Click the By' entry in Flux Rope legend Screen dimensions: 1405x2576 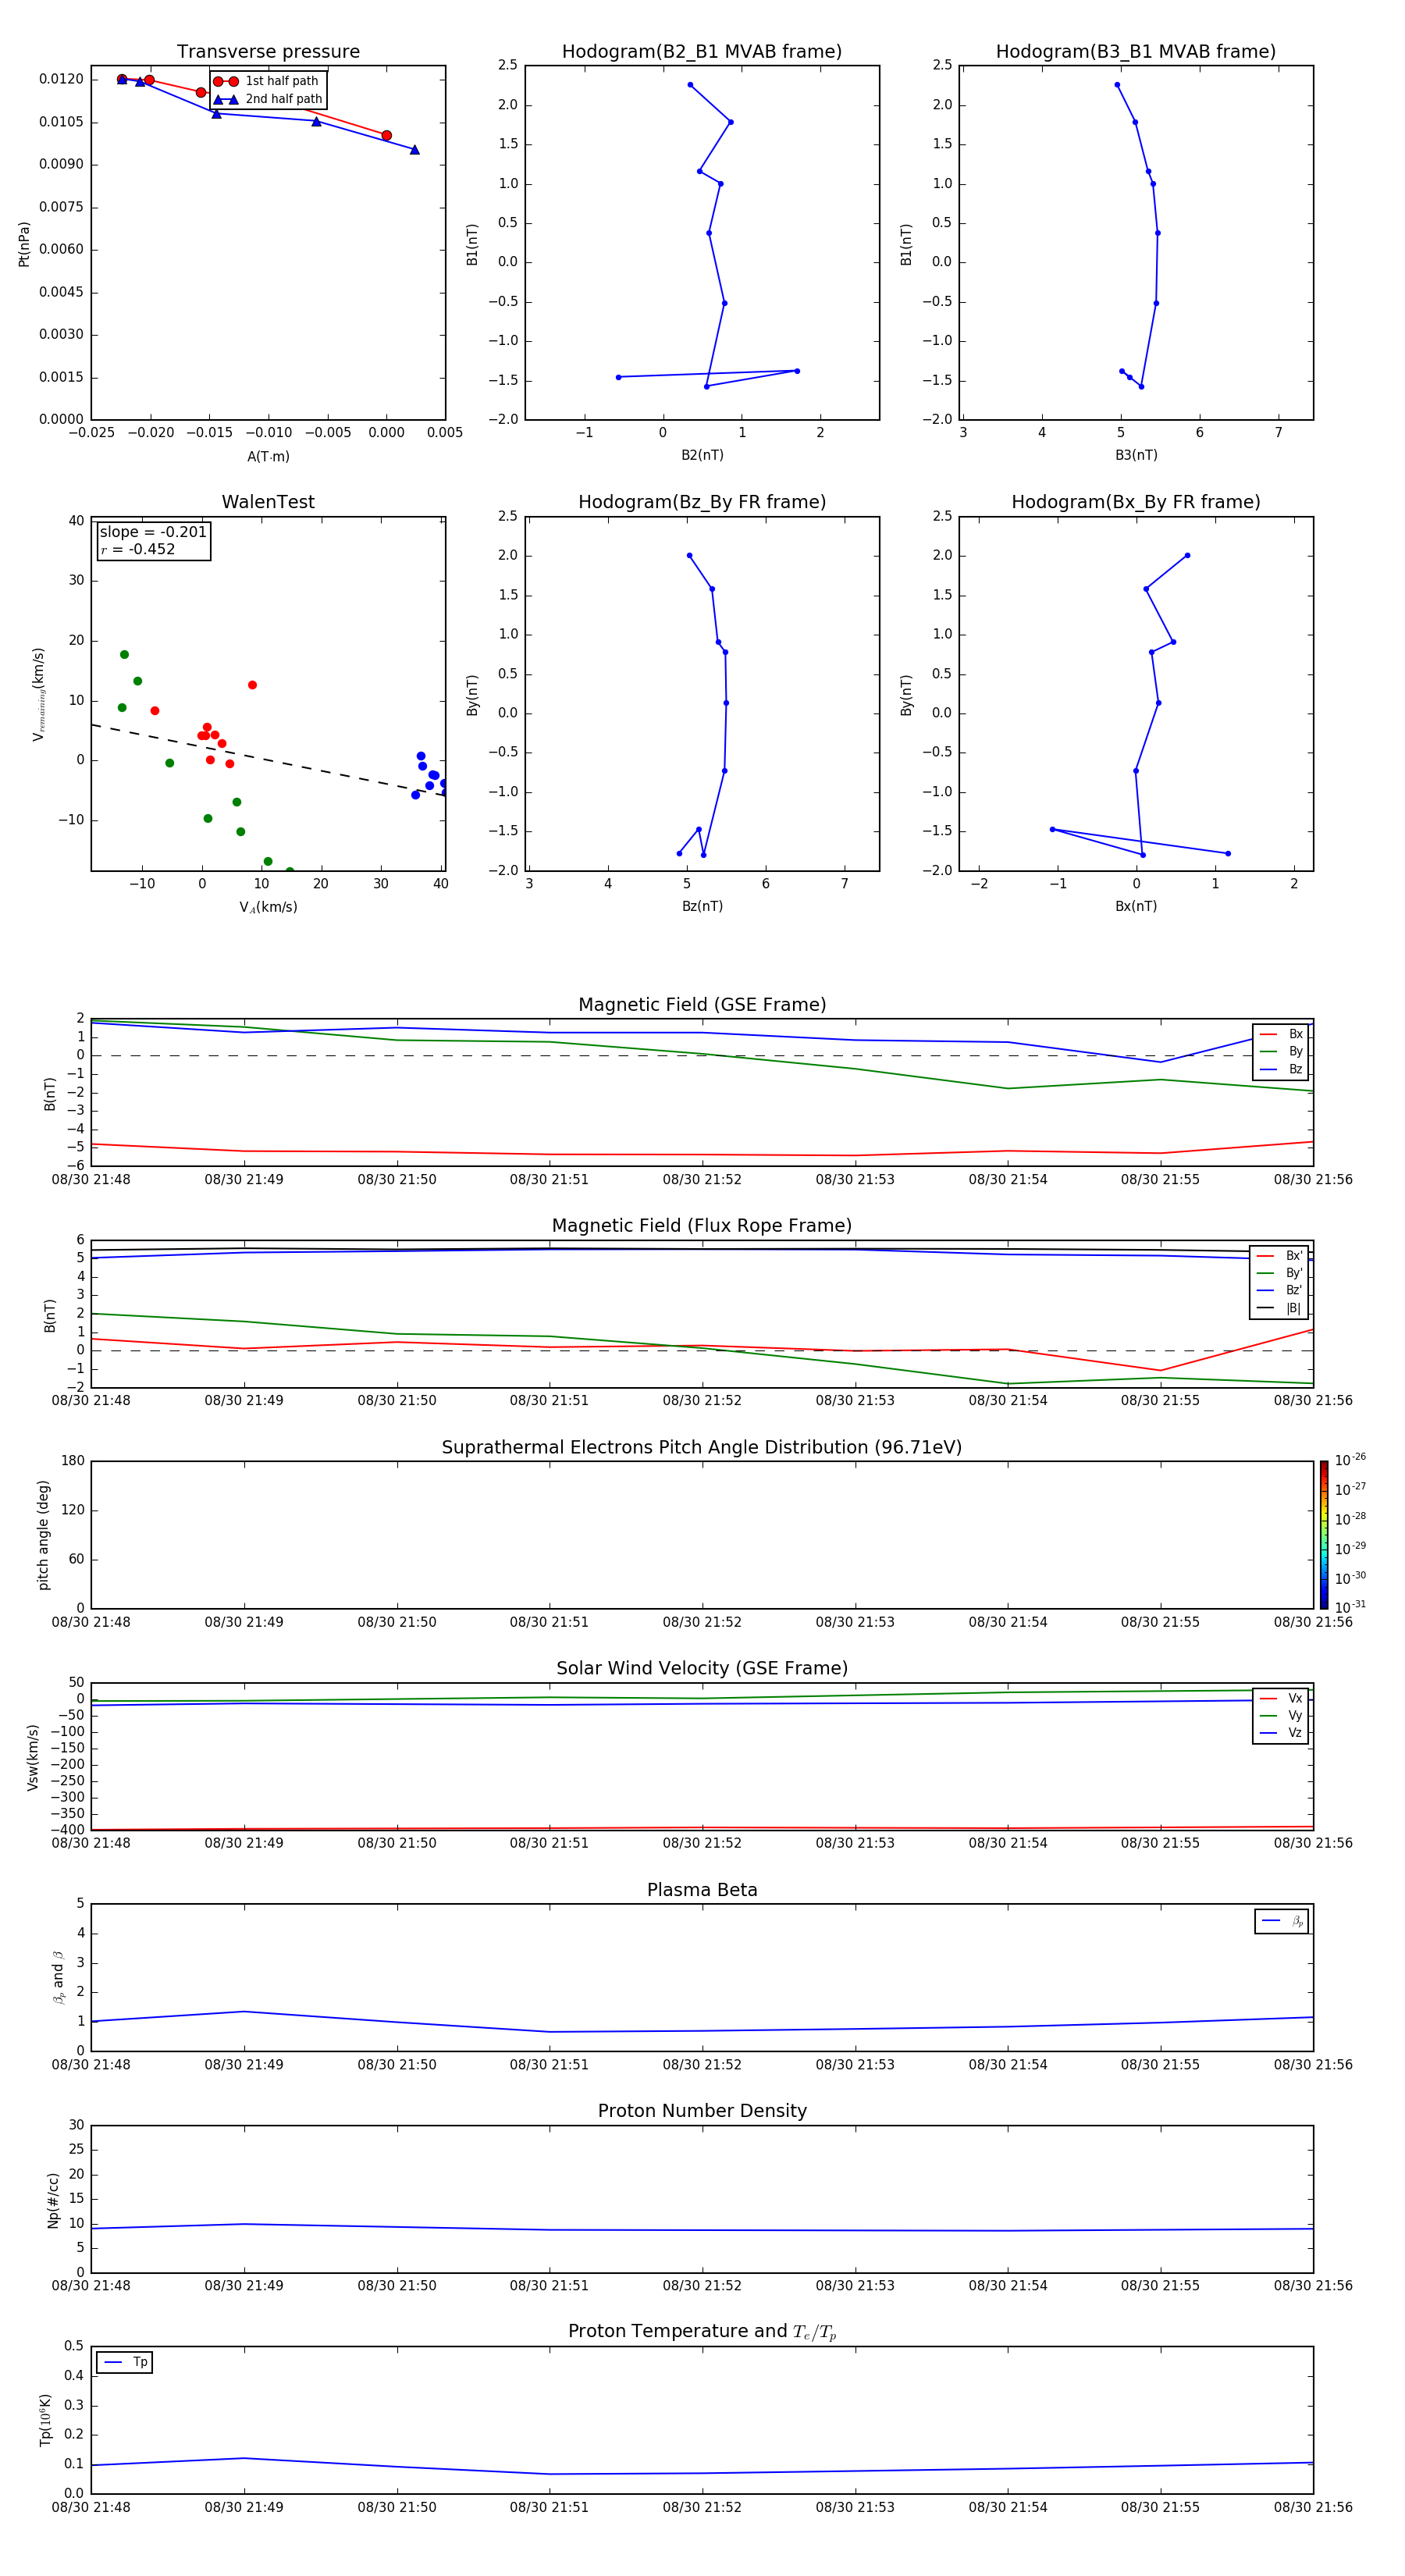tap(1279, 1273)
